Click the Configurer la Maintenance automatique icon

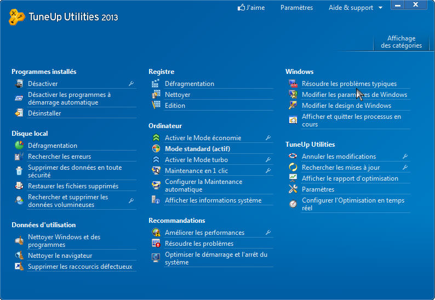[156, 185]
